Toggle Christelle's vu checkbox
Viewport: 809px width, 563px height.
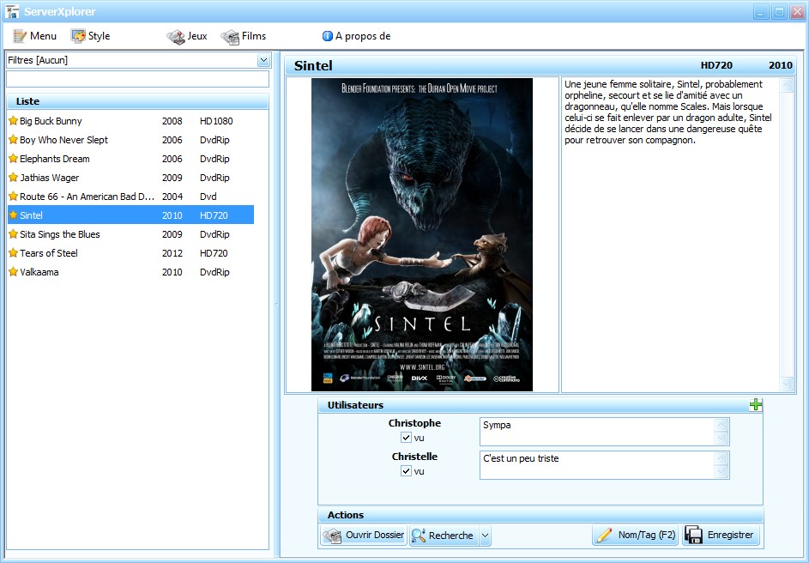tap(406, 471)
